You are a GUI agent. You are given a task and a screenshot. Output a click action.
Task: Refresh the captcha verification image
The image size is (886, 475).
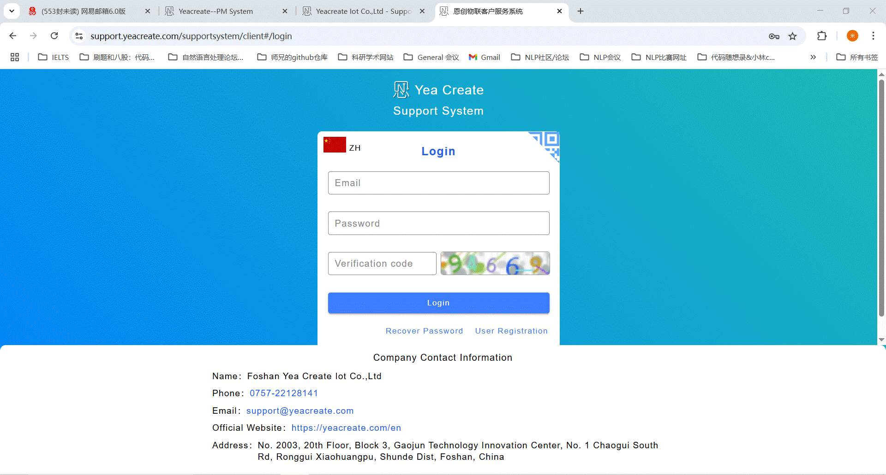[x=495, y=264]
